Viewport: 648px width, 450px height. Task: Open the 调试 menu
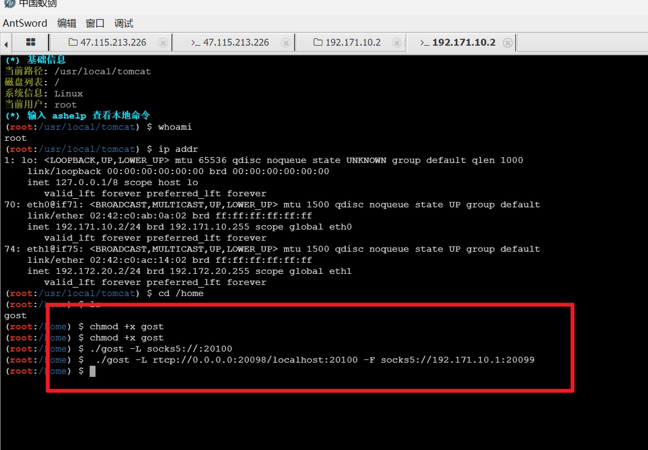[x=124, y=23]
